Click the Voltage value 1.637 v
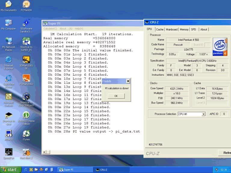Screen dimensions: 231x173 tap(203, 54)
